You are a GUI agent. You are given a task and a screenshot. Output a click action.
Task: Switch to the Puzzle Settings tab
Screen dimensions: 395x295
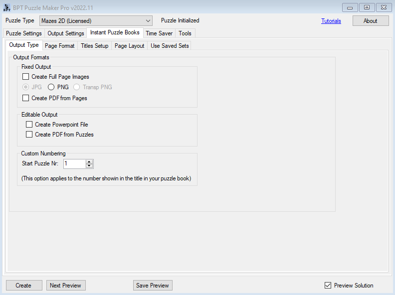pyautogui.click(x=23, y=33)
